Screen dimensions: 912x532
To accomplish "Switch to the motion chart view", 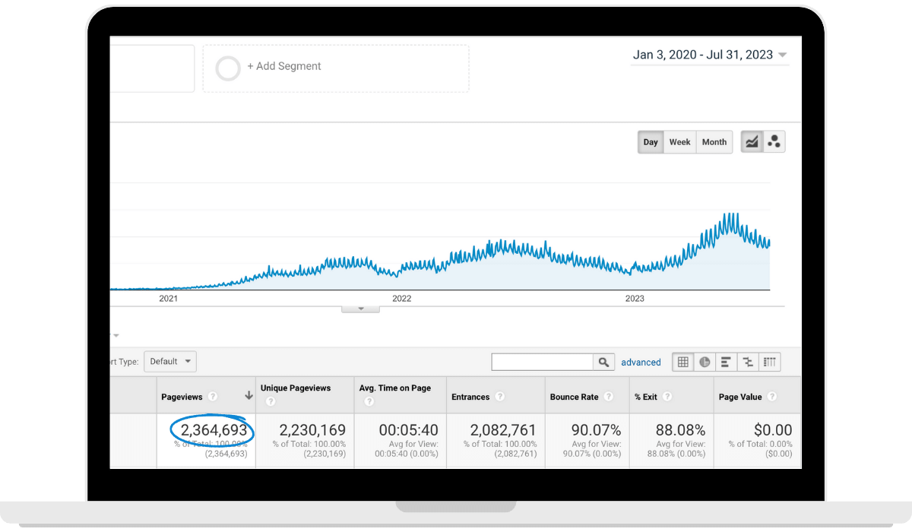I will tap(774, 141).
